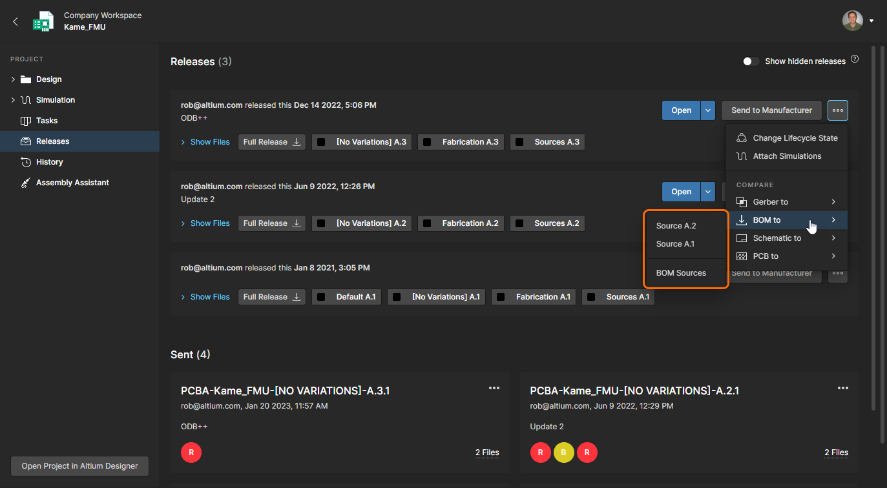Open the dropdown arrow beside Open for Jun 9 release
This screenshot has height=488, width=887.
(709, 192)
